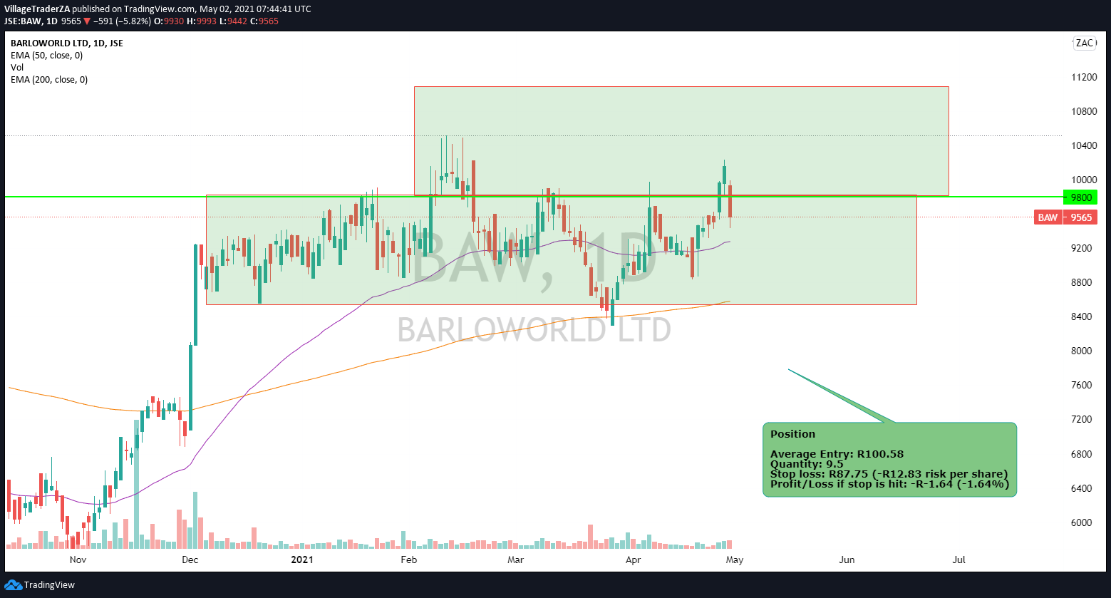The image size is (1111, 598).
Task: Click the red BAW ticker tag
Action: 1047,217
